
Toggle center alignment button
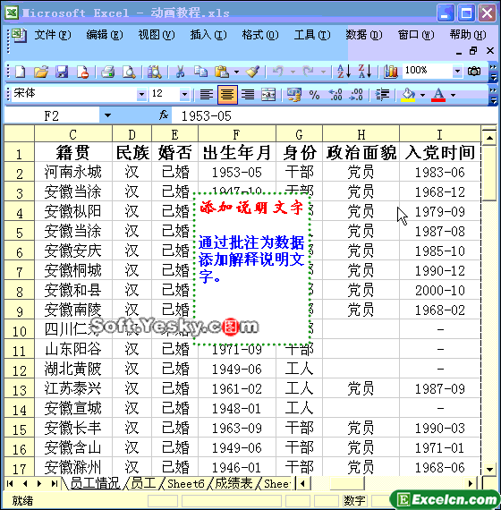click(x=227, y=95)
